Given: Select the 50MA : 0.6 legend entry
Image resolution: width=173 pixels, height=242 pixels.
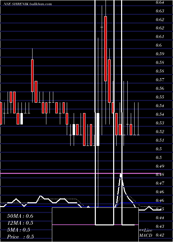Looking at the screenshot, I should pos(20,216).
